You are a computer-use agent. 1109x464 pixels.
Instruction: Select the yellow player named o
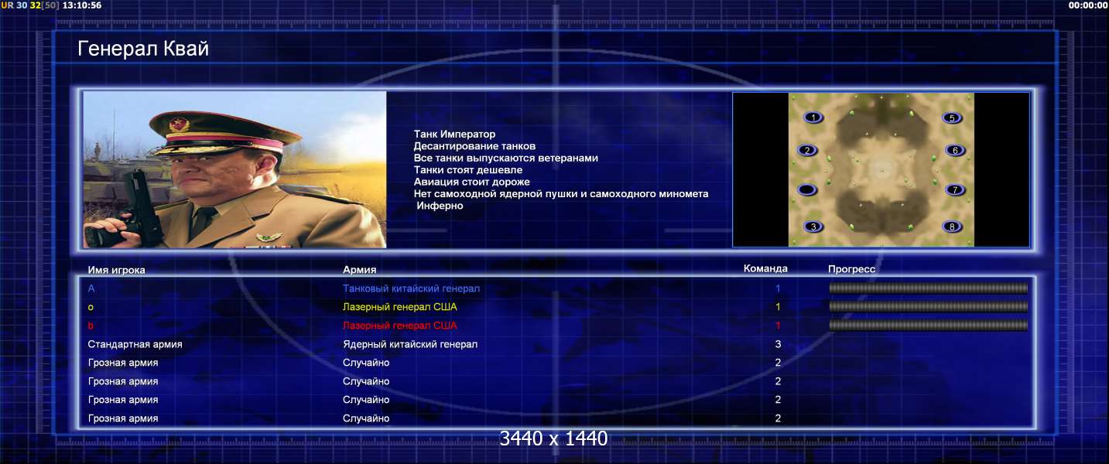[91, 307]
